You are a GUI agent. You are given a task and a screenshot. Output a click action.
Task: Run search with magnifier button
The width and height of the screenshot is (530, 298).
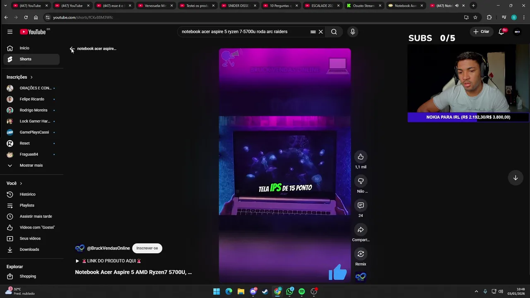(334, 32)
